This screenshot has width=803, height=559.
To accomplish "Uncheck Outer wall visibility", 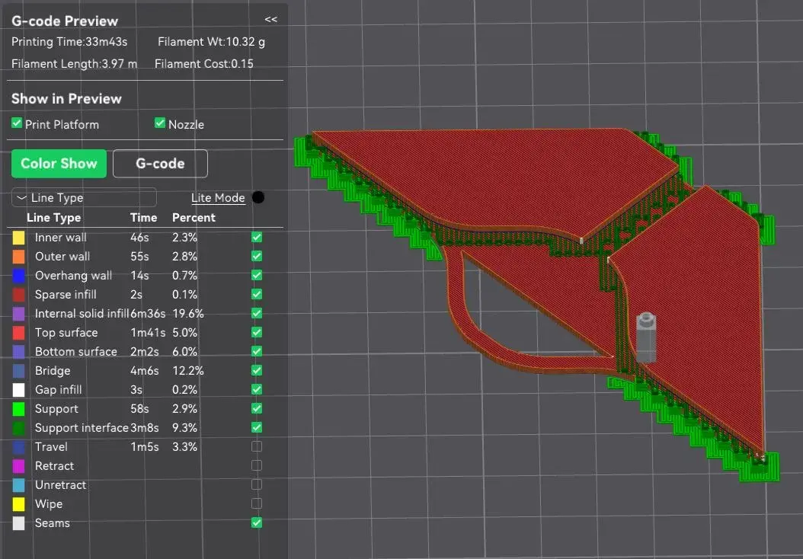I will pos(257,256).
